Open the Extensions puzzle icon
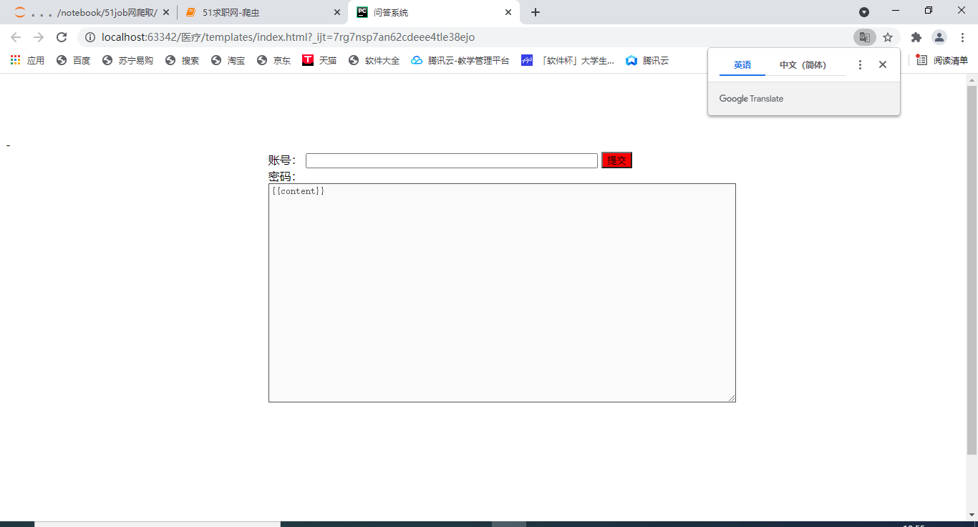This screenshot has width=978, height=527. point(916,37)
